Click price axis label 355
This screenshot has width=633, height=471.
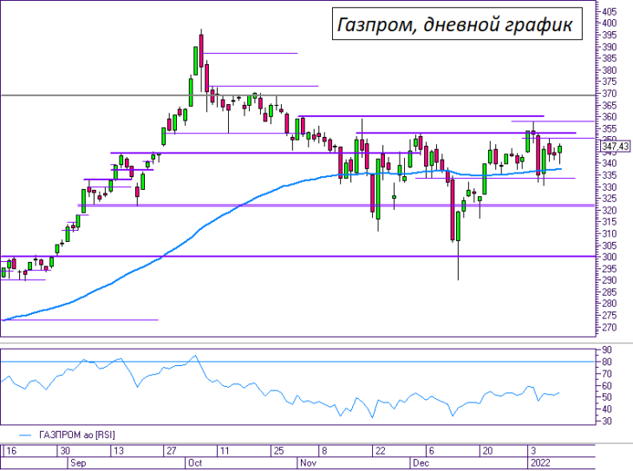pos(610,128)
